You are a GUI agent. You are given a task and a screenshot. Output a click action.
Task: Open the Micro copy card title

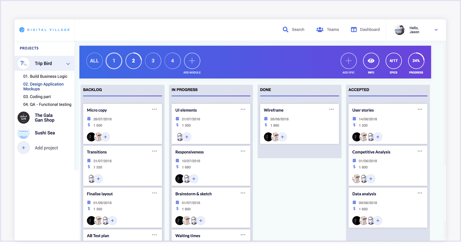click(97, 110)
